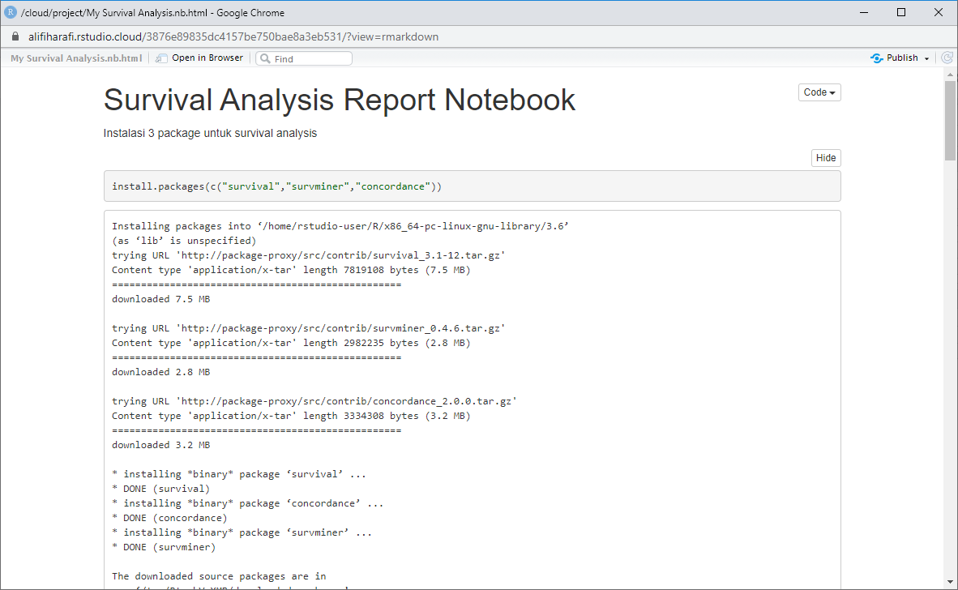This screenshot has width=958, height=590.
Task: Click the lock icon in address bar
Action: coord(15,36)
